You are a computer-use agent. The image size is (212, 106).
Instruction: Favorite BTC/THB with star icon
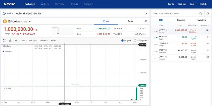(x=155, y=31)
